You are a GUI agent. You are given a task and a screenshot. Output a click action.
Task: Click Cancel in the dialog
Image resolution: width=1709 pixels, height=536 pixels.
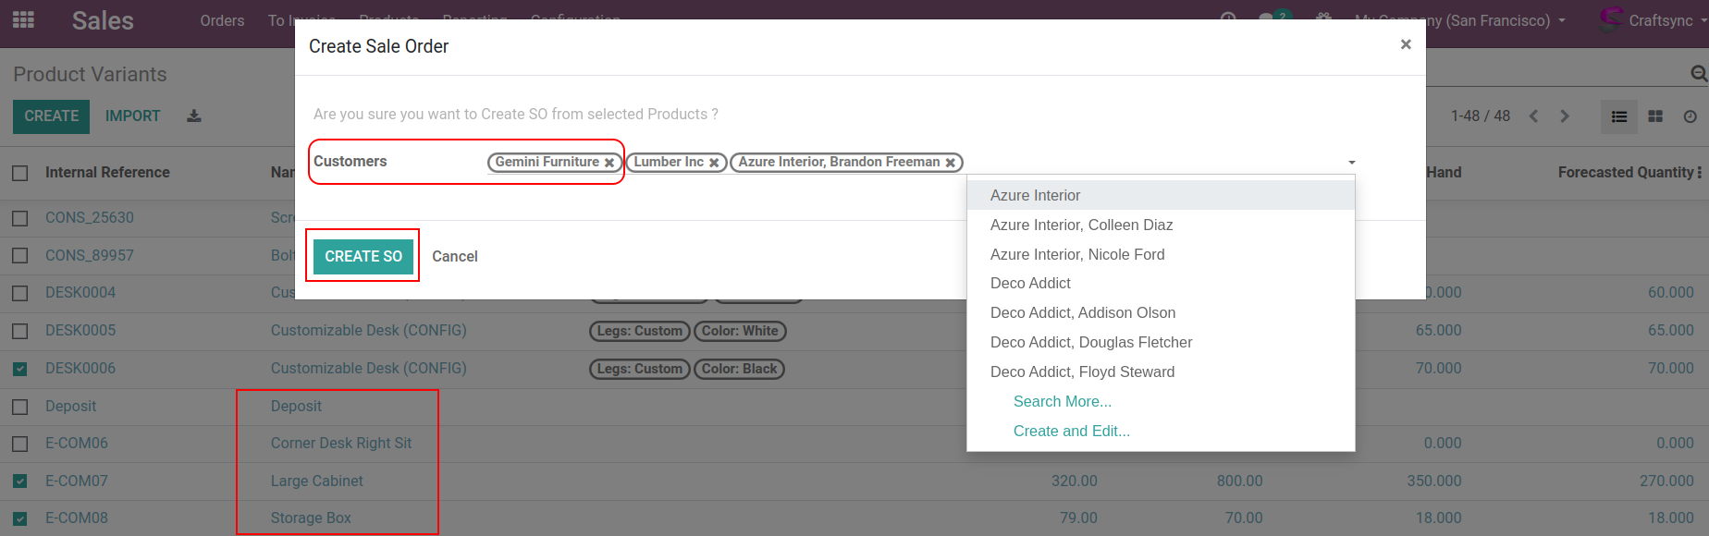point(455,256)
